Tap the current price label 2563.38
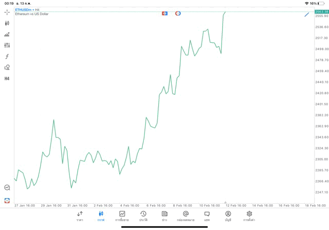The width and height of the screenshot is (329, 230). tap(321, 11)
